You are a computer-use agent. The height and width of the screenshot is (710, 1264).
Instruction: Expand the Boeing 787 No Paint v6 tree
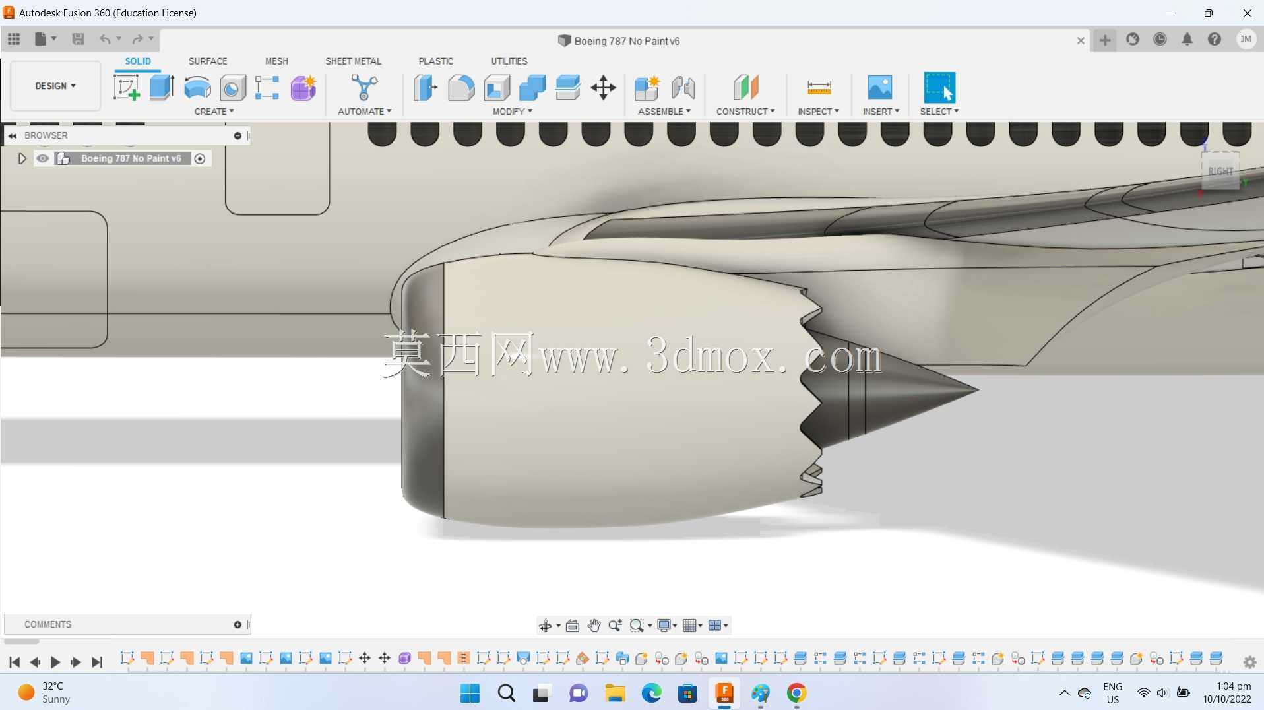(x=22, y=158)
